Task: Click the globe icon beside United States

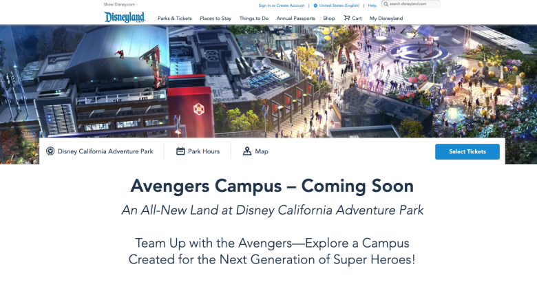Action: pos(315,6)
